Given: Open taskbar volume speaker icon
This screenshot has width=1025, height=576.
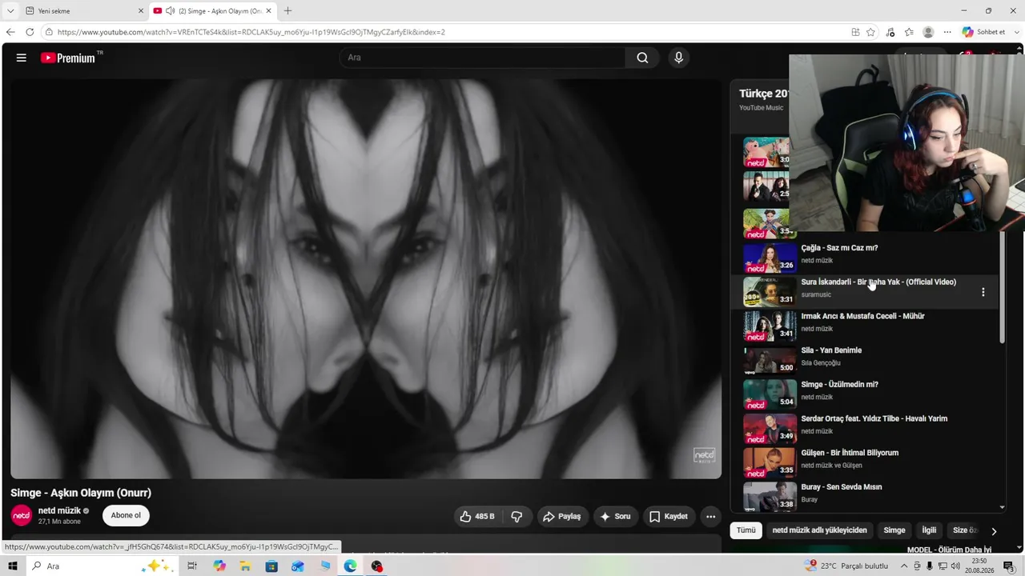Looking at the screenshot, I should pyautogui.click(x=955, y=566).
